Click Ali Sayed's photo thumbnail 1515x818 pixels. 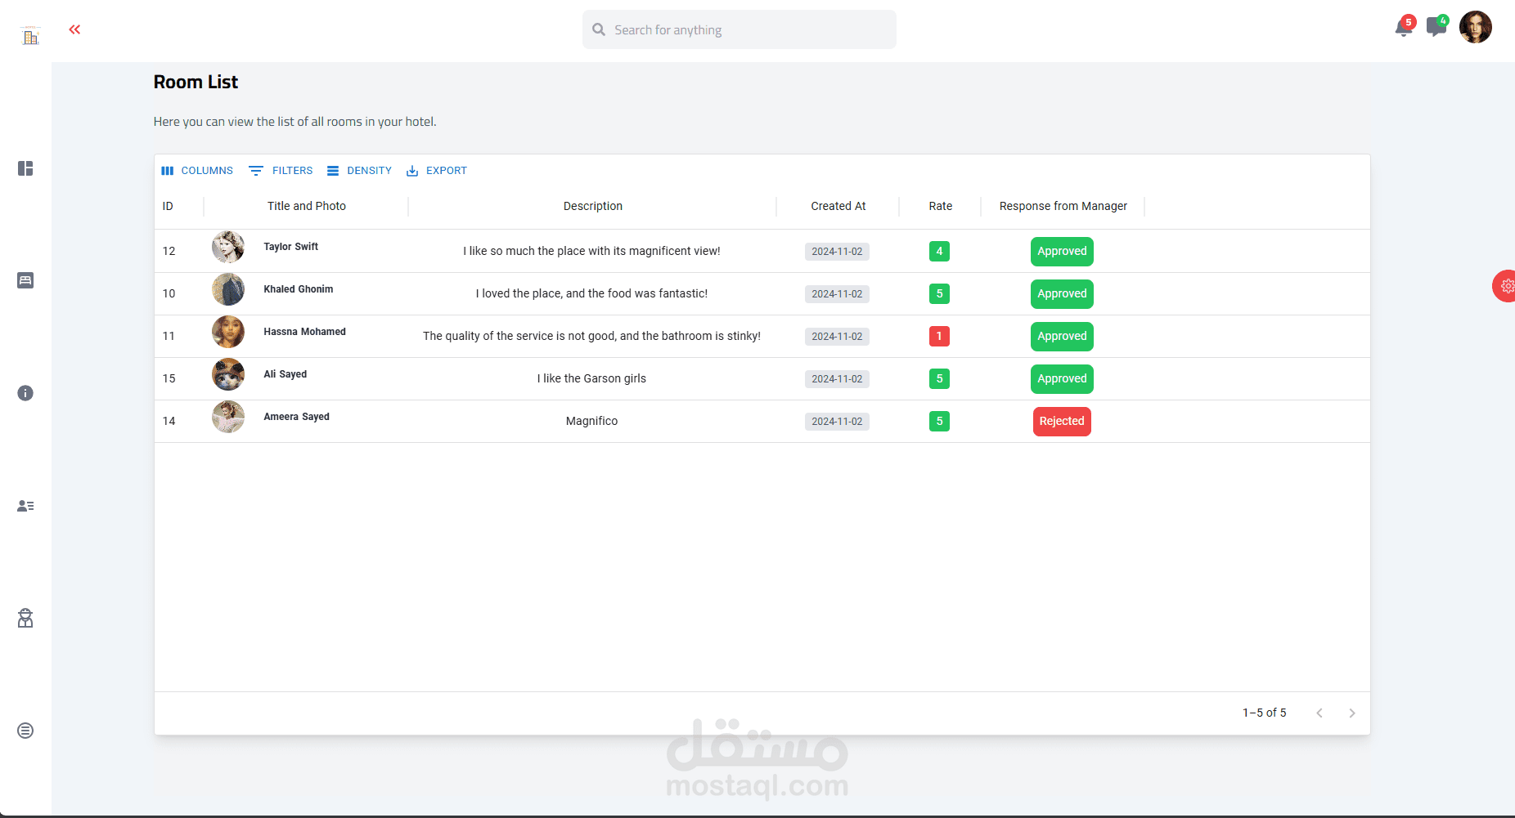coord(228,374)
